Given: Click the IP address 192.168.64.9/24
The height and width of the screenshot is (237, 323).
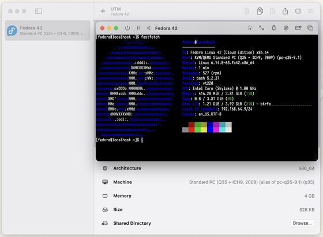Looking at the screenshot, I should [x=236, y=109].
